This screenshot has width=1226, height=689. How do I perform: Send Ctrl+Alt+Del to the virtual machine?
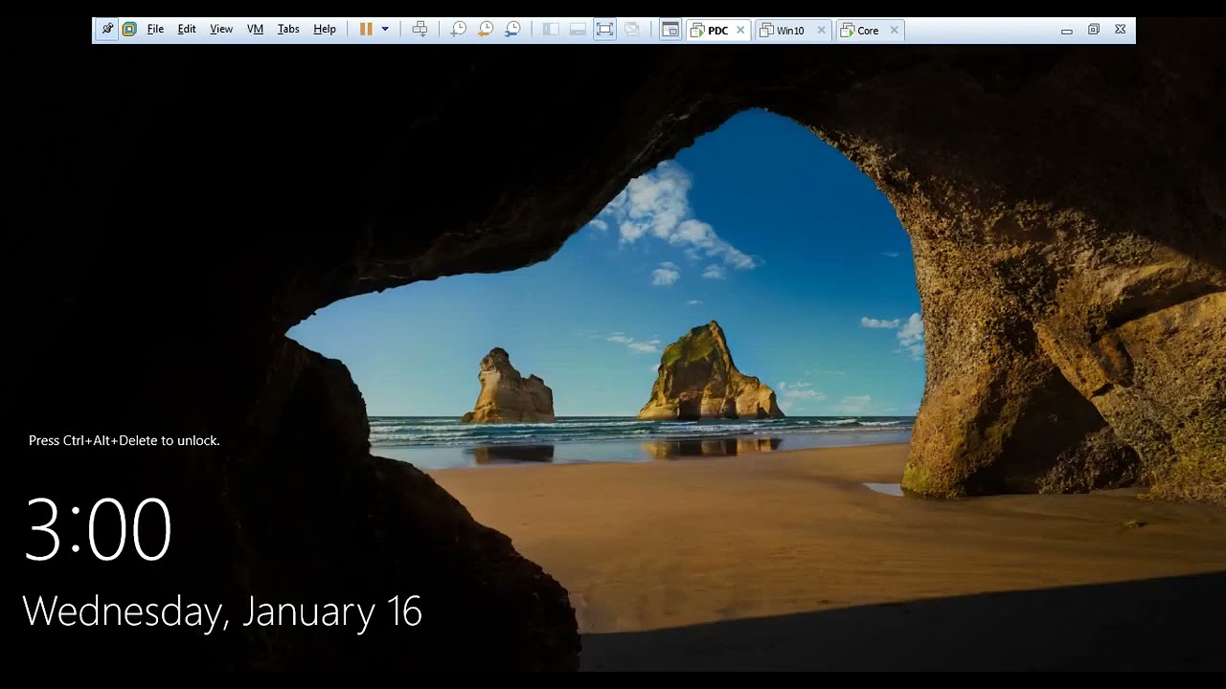click(420, 30)
